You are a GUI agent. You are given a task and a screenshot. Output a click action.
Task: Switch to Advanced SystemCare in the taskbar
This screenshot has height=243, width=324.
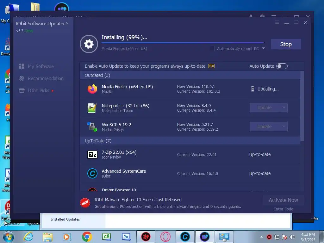point(185,237)
